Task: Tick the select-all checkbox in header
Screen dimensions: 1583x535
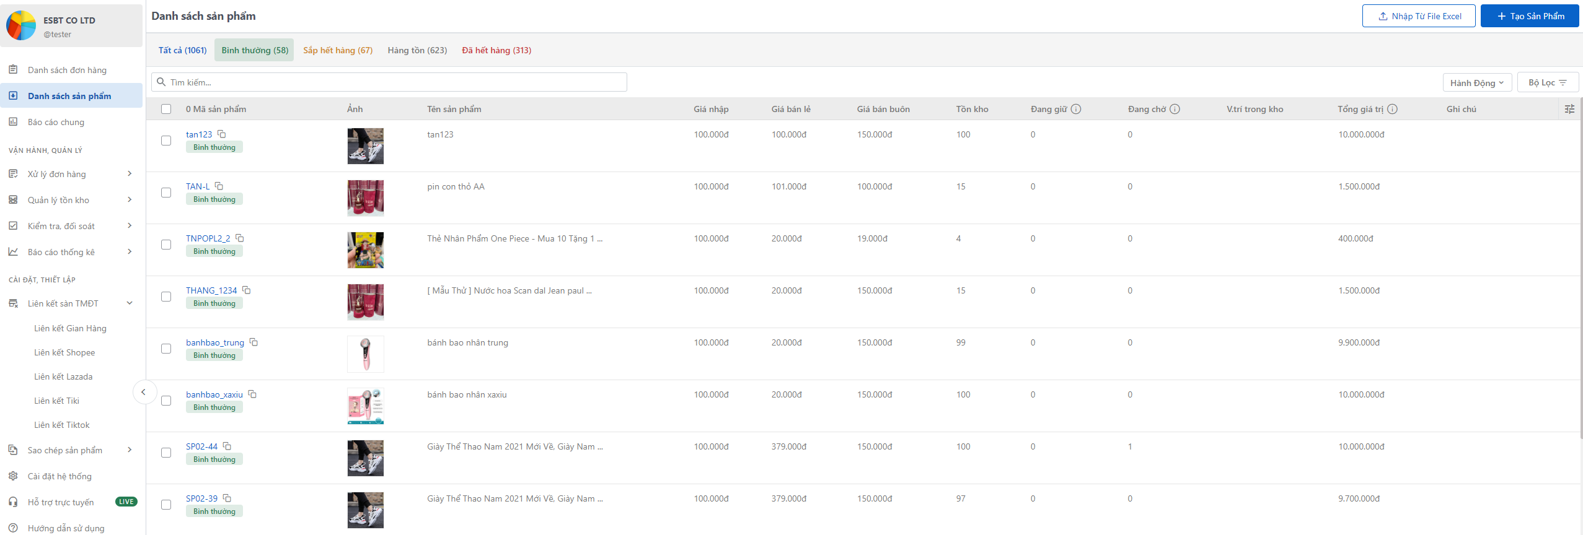Action: tap(166, 109)
